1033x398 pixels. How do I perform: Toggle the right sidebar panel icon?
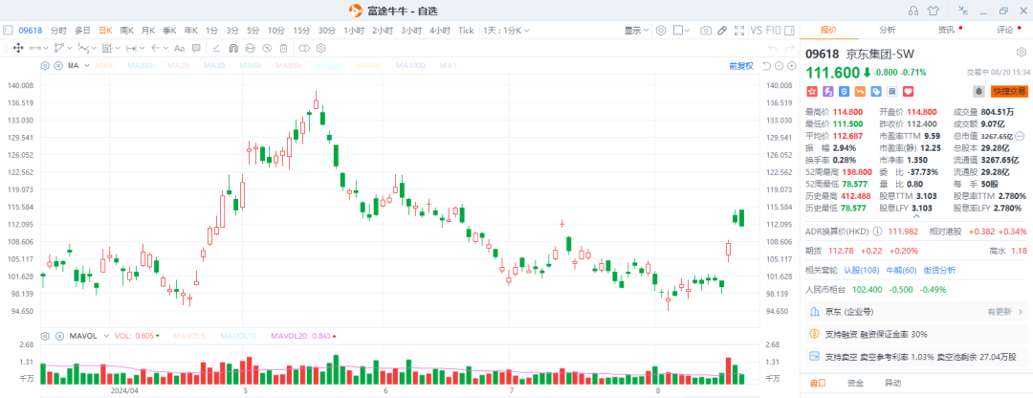[790, 31]
